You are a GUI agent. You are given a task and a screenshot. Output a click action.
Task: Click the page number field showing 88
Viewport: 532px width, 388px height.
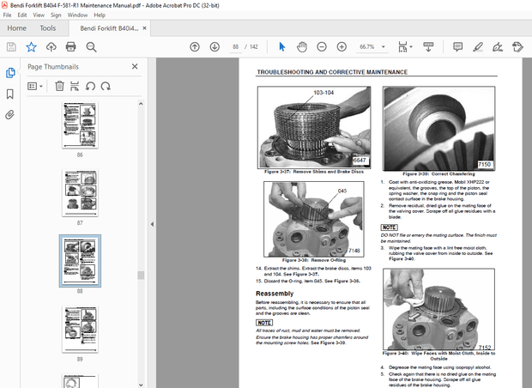coord(235,47)
